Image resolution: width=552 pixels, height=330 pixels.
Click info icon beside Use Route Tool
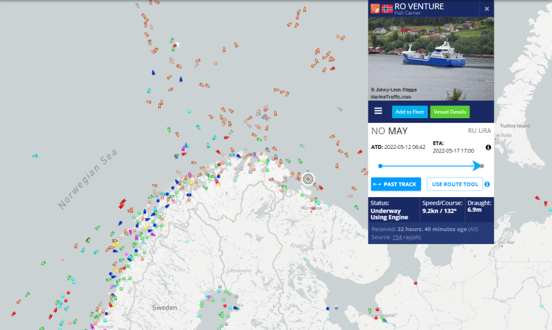pos(487,185)
